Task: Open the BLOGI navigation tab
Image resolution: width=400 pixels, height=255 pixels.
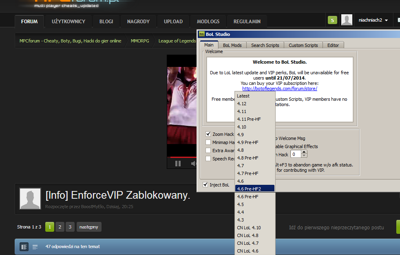Action: pyautogui.click(x=106, y=22)
